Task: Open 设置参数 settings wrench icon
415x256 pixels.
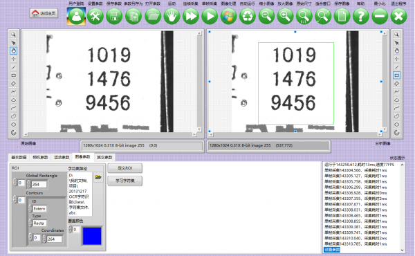Action: click(x=95, y=16)
